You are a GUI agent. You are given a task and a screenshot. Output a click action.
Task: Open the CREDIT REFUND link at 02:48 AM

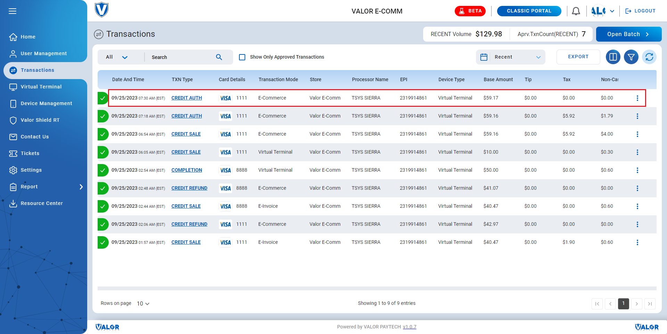pyautogui.click(x=189, y=188)
